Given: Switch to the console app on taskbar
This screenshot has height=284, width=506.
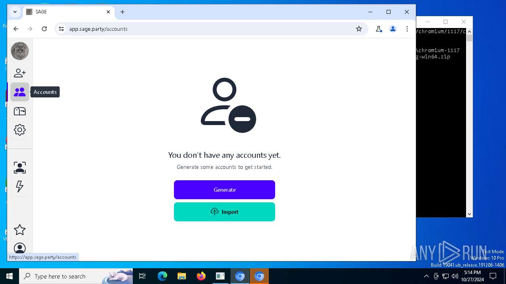Looking at the screenshot, I should click(x=220, y=276).
